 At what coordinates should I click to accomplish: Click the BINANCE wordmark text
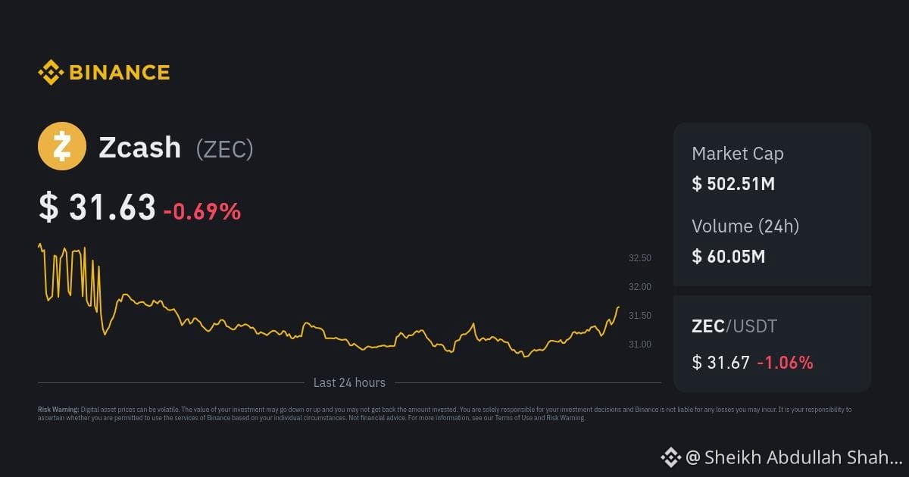(119, 73)
